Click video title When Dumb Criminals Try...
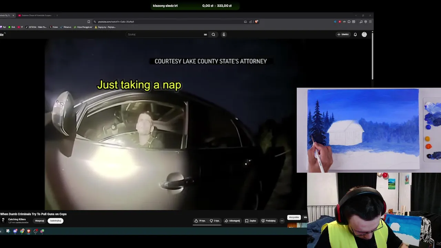 pyautogui.click(x=33, y=214)
